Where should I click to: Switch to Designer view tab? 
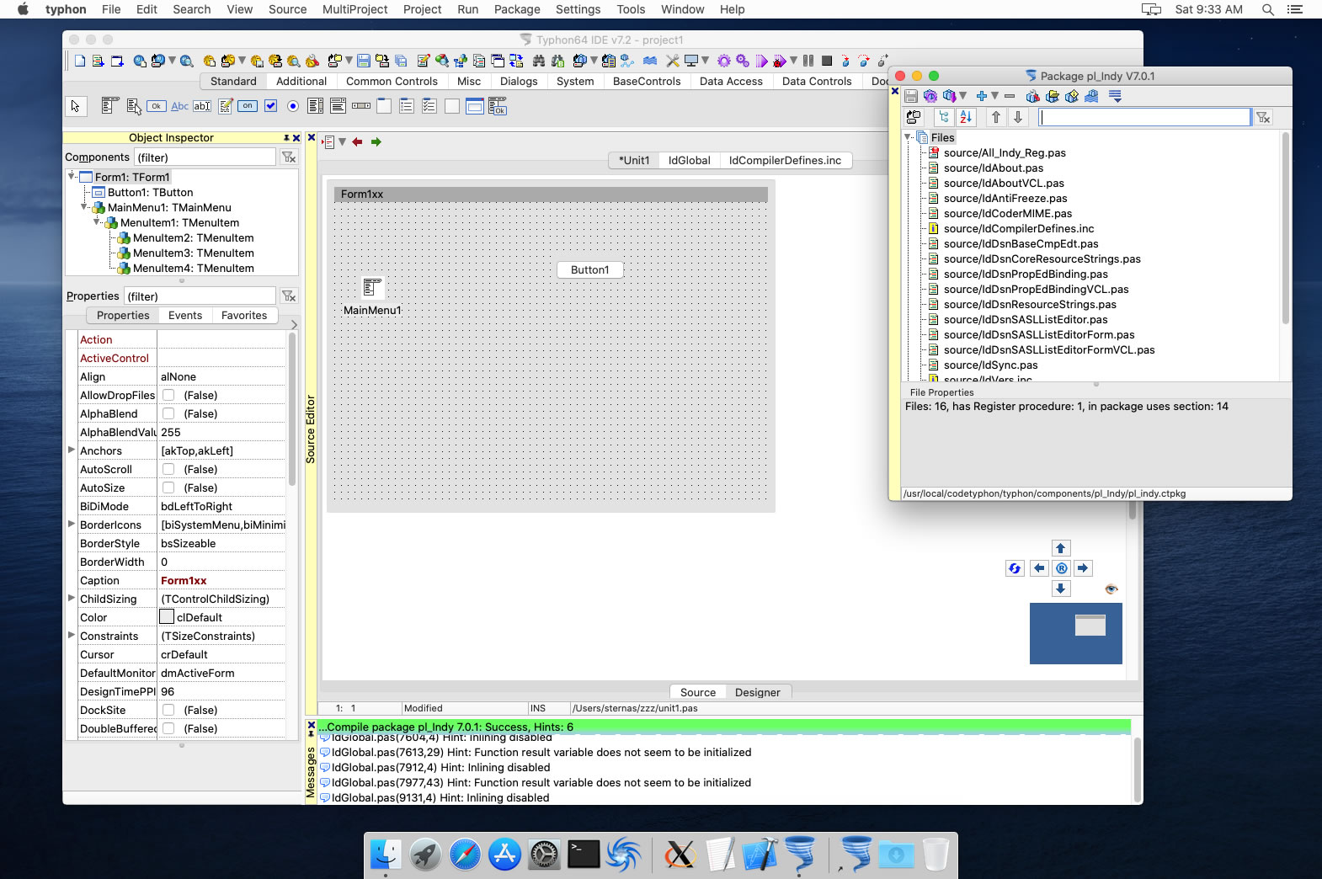click(758, 692)
